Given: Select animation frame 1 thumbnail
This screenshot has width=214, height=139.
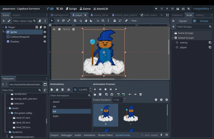Looking at the screenshot, I should (x=131, y=115).
